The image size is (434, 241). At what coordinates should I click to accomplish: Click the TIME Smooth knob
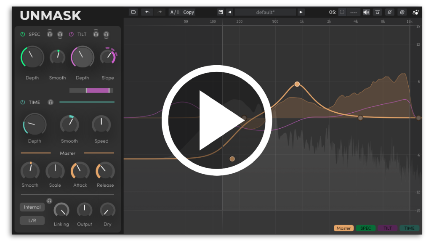click(69, 124)
